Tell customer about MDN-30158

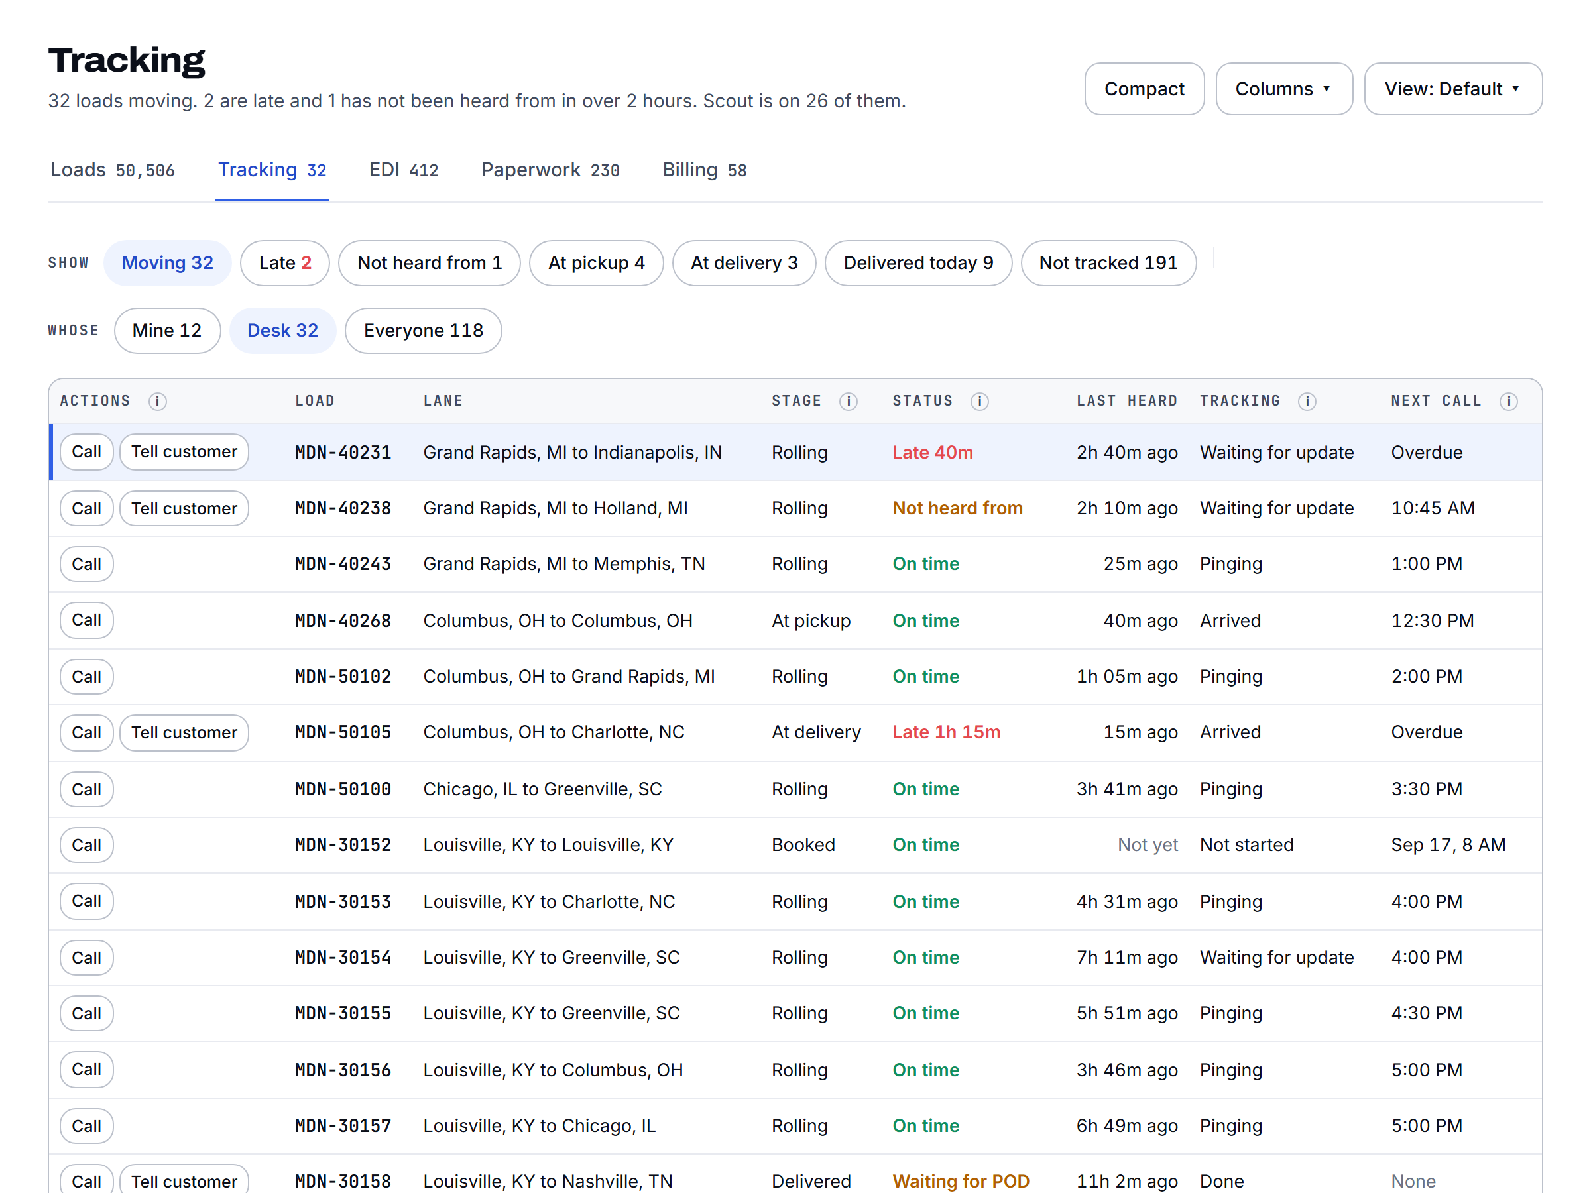click(x=184, y=1181)
